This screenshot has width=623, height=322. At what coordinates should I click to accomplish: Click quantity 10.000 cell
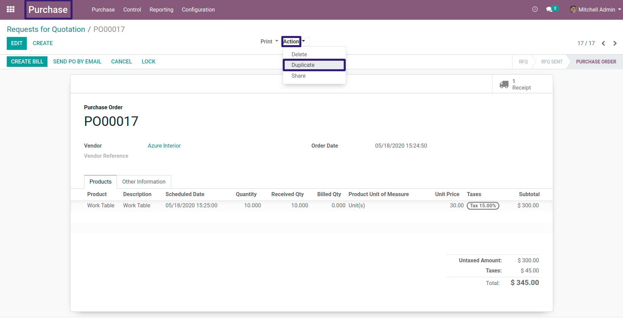click(253, 205)
